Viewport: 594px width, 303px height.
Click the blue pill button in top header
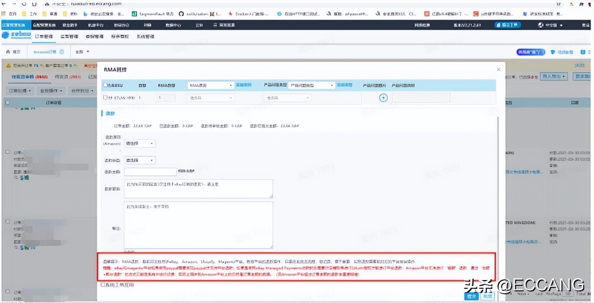(508, 25)
